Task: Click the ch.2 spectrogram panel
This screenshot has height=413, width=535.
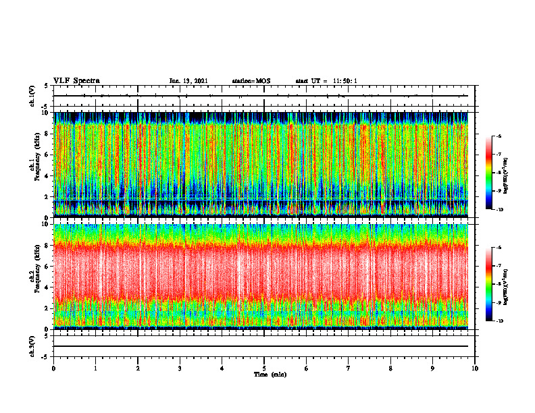Action: coord(261,277)
